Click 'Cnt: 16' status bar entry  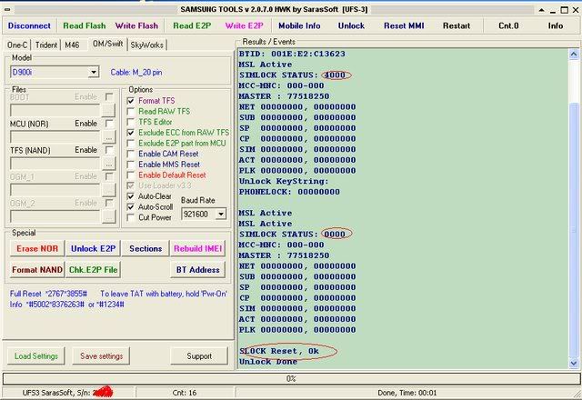tap(185, 393)
